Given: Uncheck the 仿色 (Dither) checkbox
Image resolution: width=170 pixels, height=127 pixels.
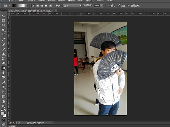Looking at the screenshot, I should 119,6.
